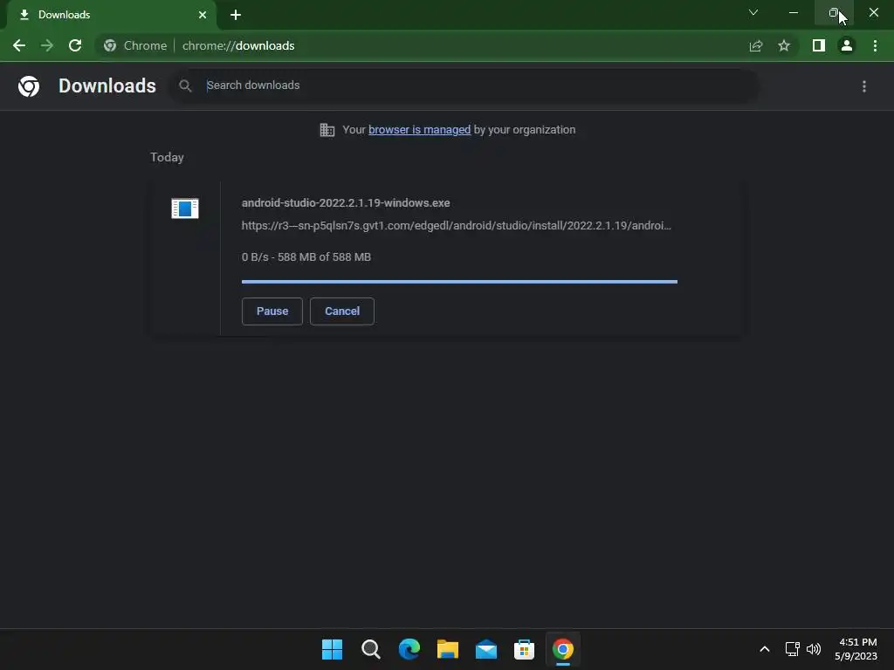Click the download source URL link

point(456,226)
